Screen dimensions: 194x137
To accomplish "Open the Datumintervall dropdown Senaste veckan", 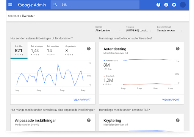I will [170, 31].
